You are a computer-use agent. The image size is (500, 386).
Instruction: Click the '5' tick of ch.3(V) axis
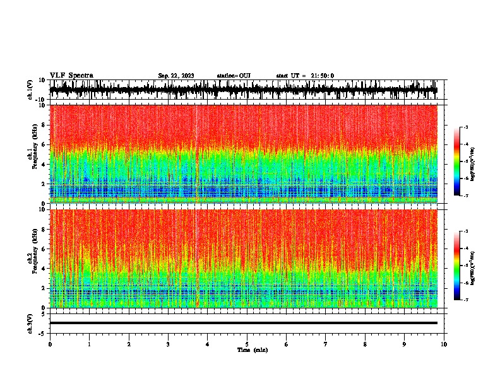coord(44,314)
